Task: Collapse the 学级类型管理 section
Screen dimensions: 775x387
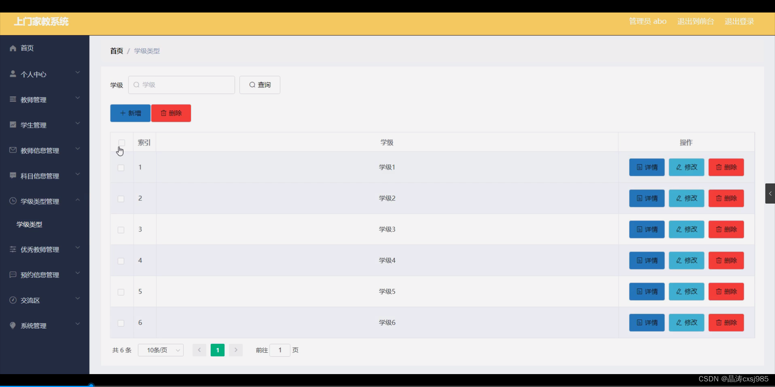Action: coord(77,200)
